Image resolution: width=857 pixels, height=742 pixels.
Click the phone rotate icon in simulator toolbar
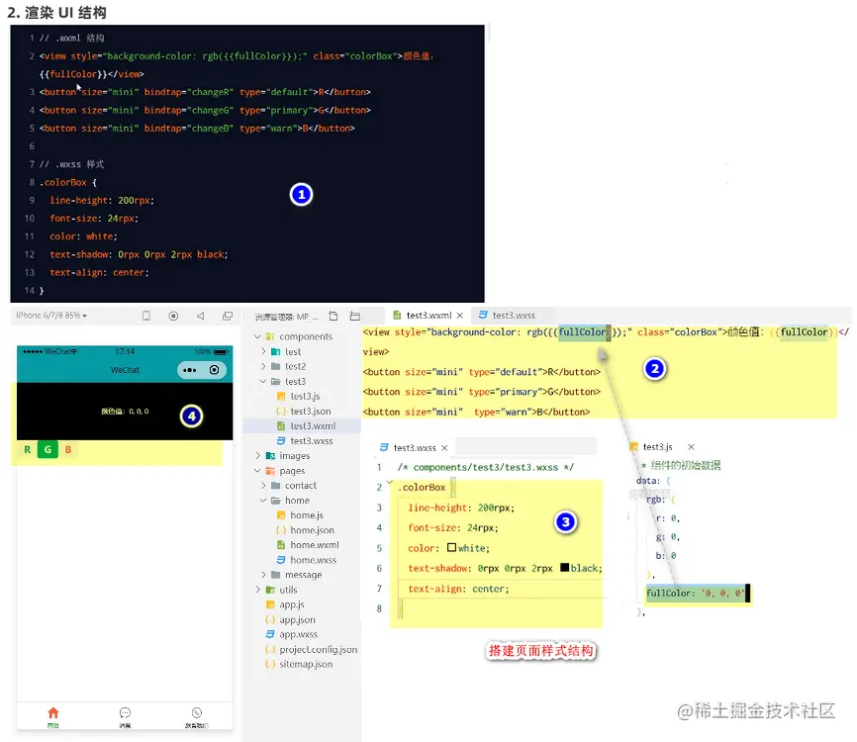[x=145, y=316]
